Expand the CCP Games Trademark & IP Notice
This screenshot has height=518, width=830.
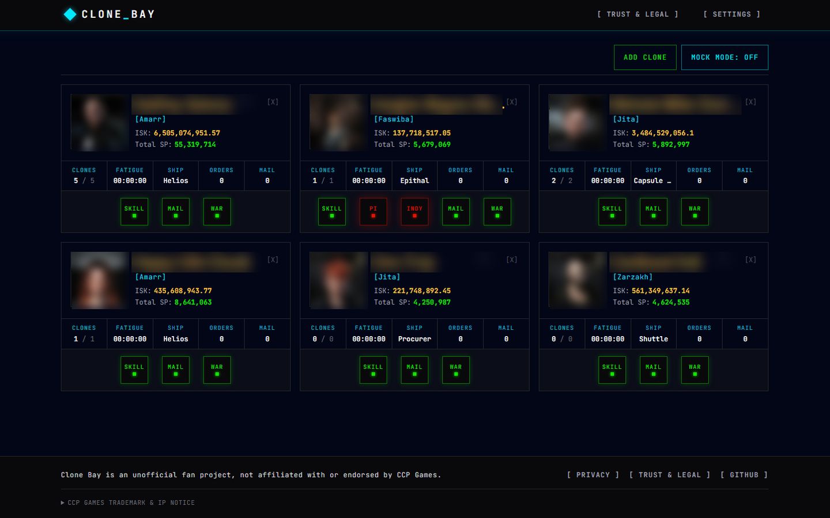(x=128, y=502)
